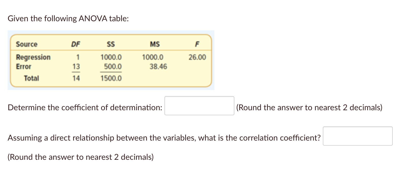Click the rounding instruction after the first answer box

pos(309,107)
